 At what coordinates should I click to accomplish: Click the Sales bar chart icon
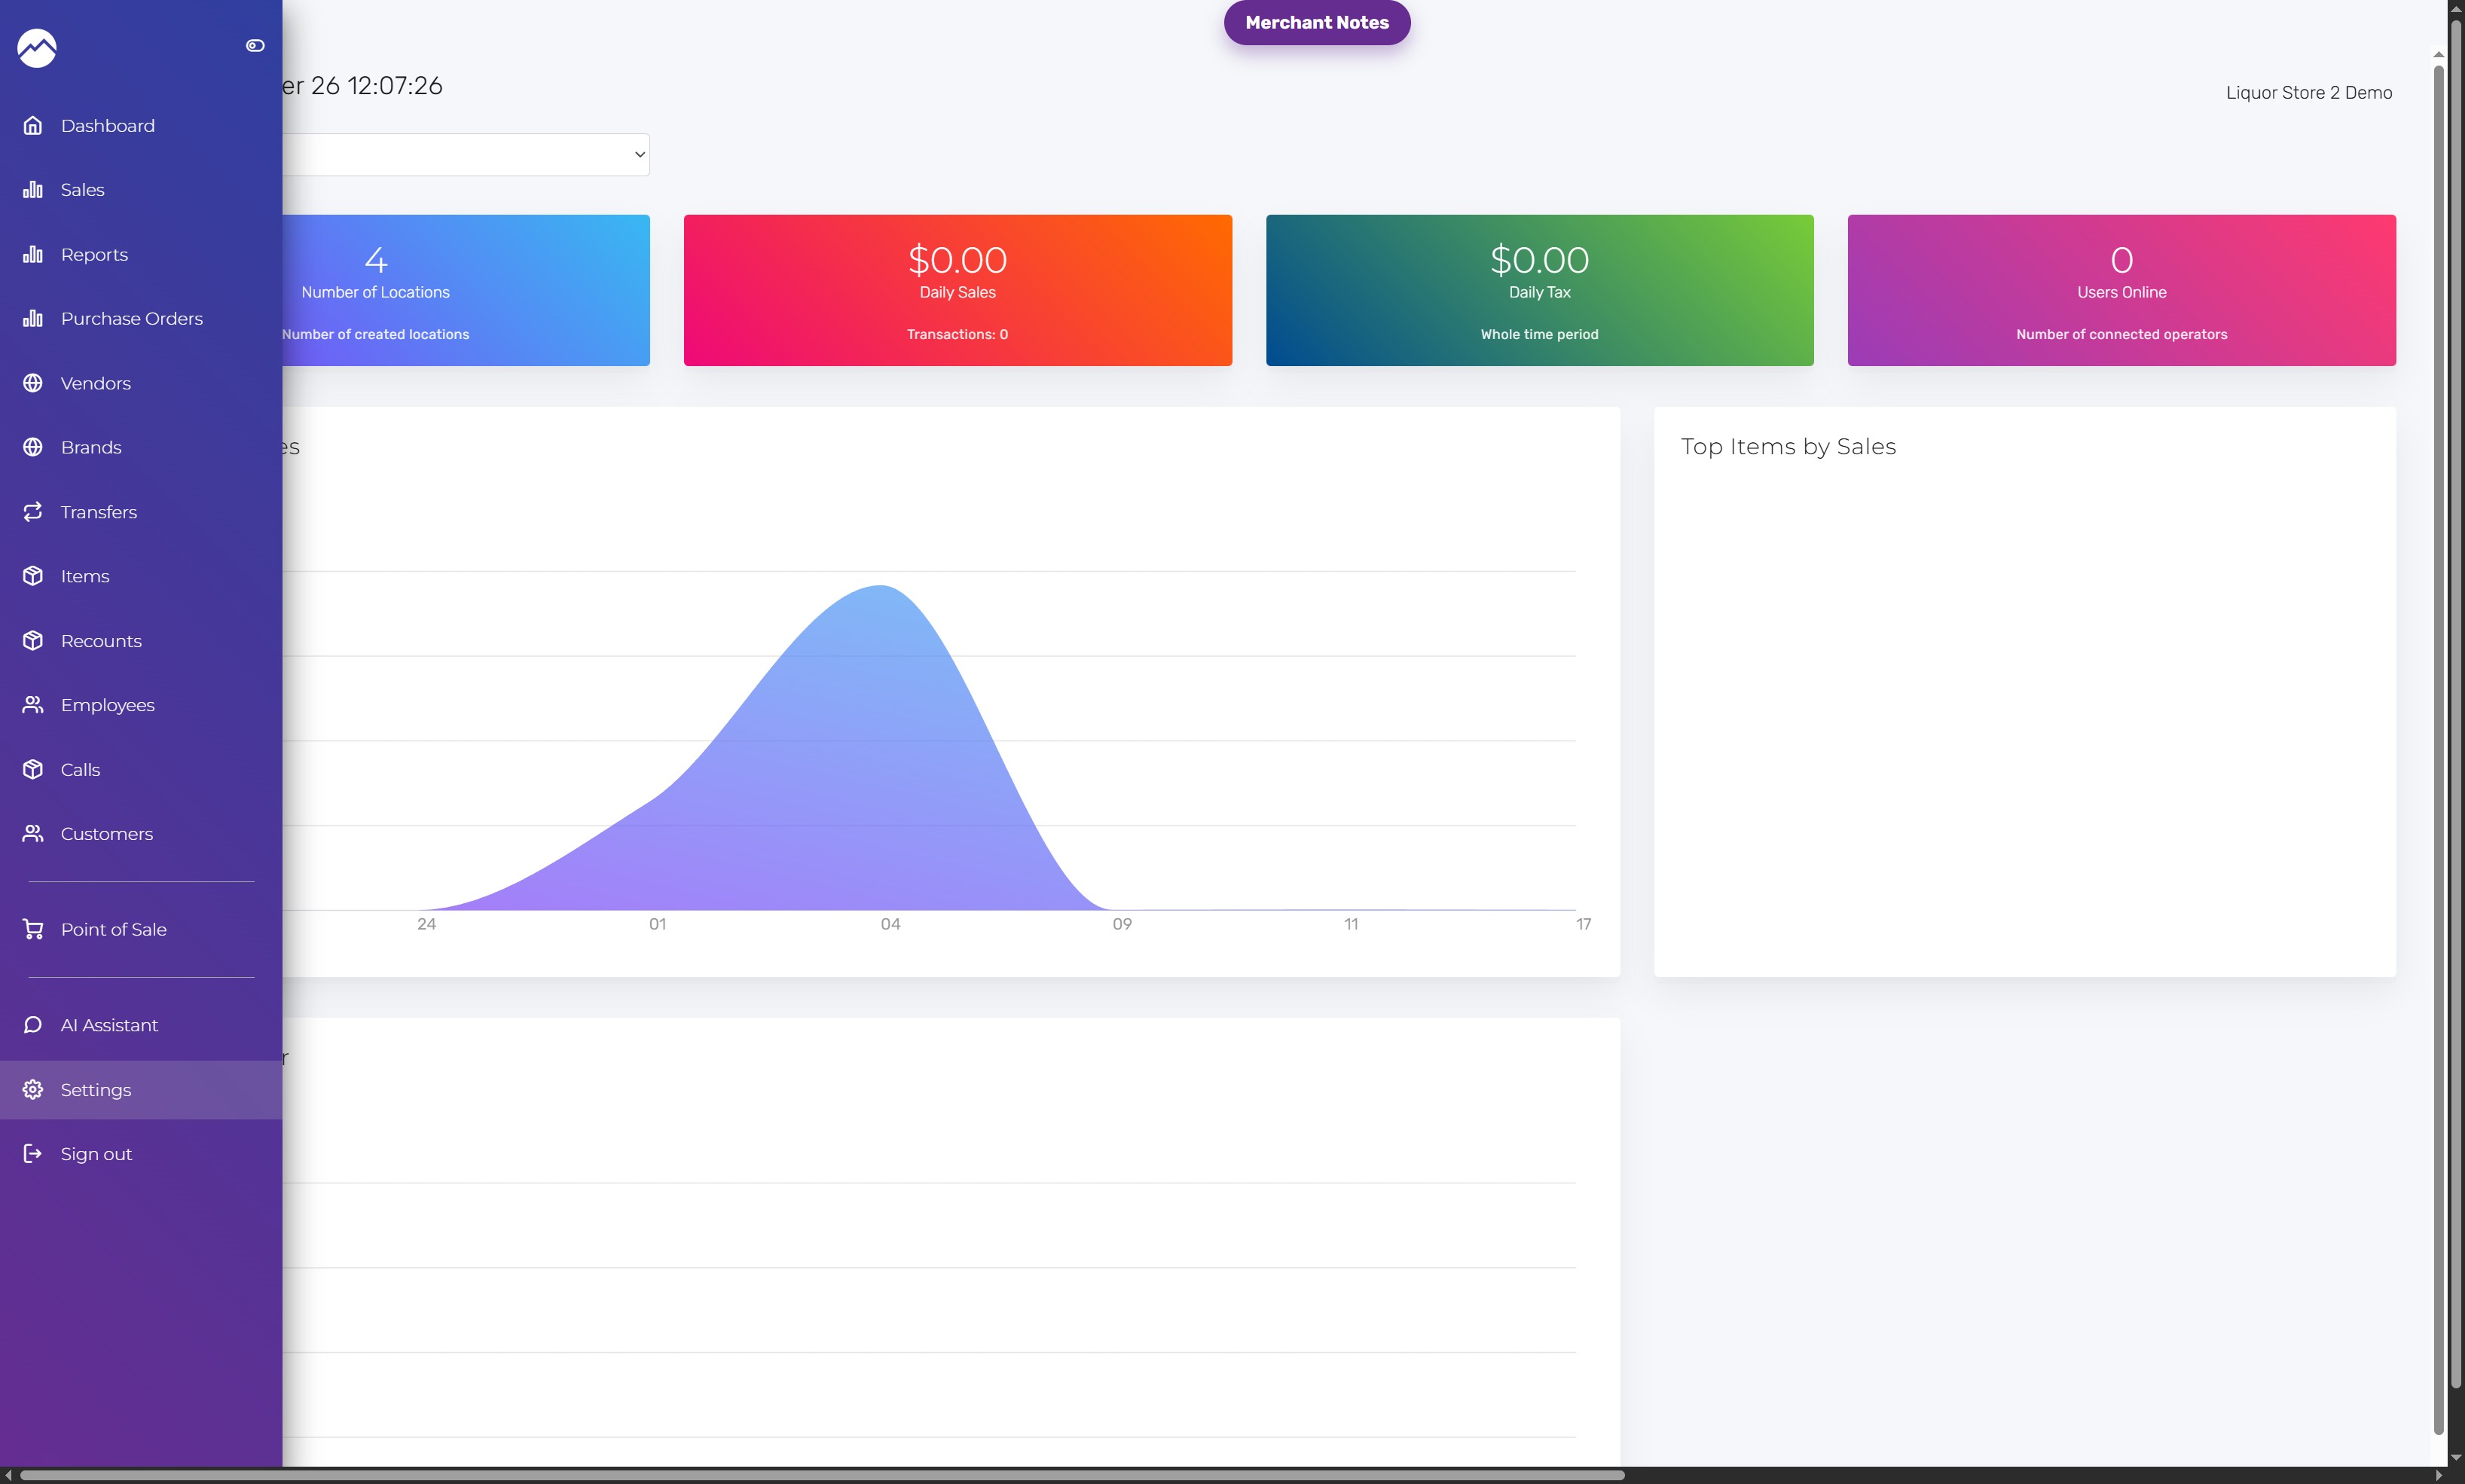pos(33,189)
